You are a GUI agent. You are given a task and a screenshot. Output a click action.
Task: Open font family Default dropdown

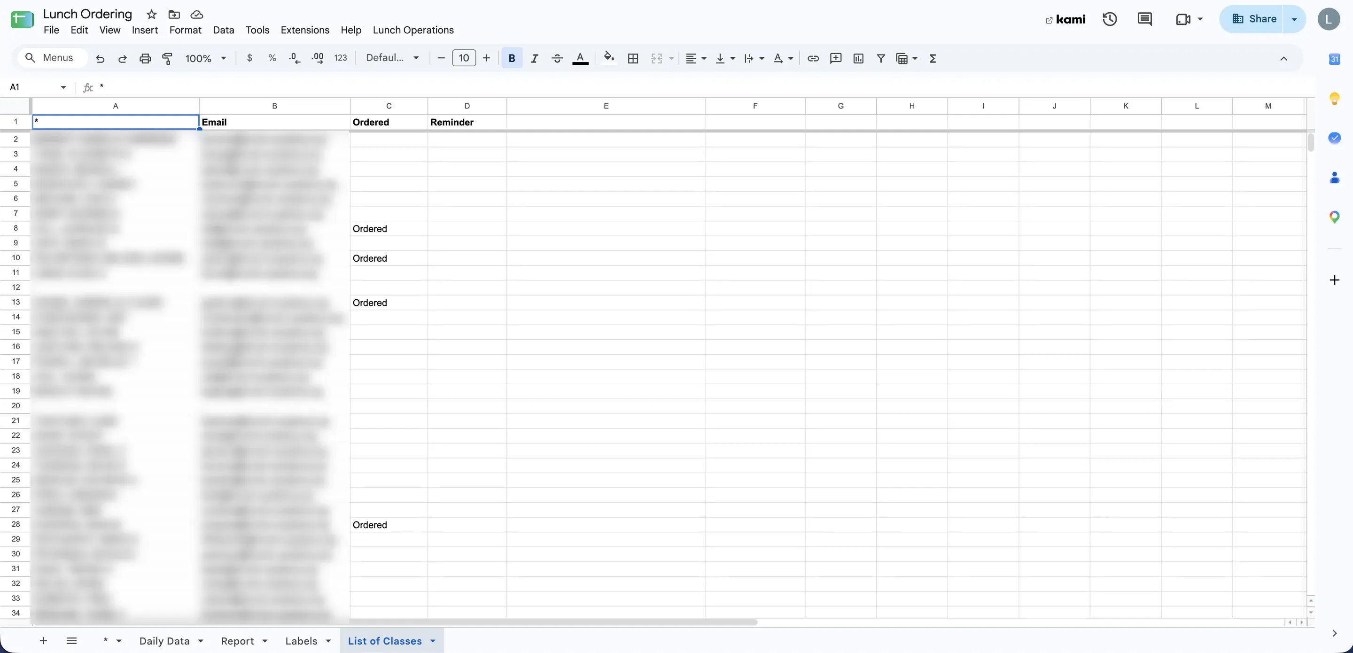pyautogui.click(x=392, y=58)
